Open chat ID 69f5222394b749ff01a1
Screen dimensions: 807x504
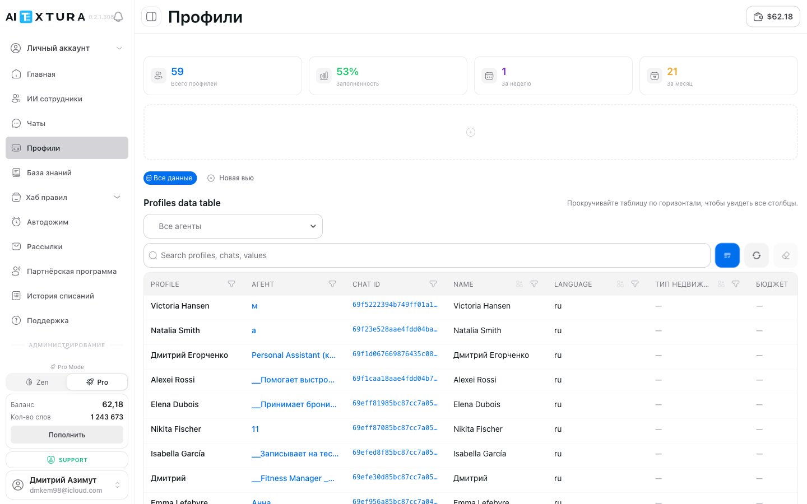(395, 305)
